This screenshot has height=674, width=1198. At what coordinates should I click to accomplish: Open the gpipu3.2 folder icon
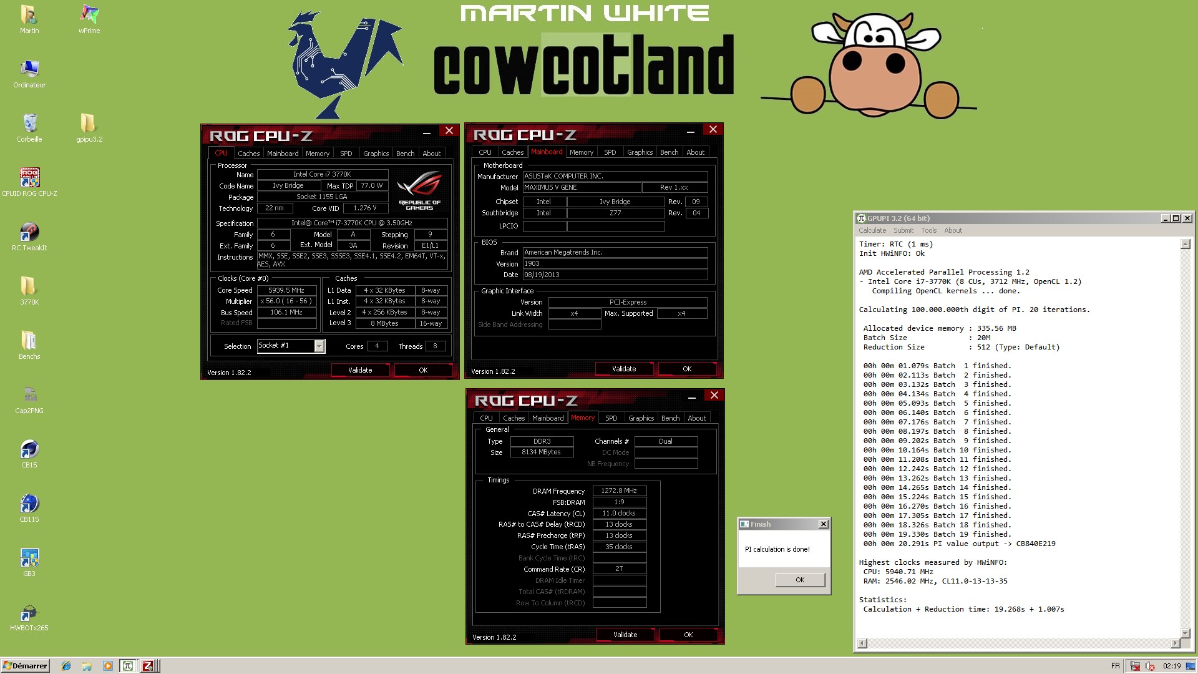pos(89,128)
